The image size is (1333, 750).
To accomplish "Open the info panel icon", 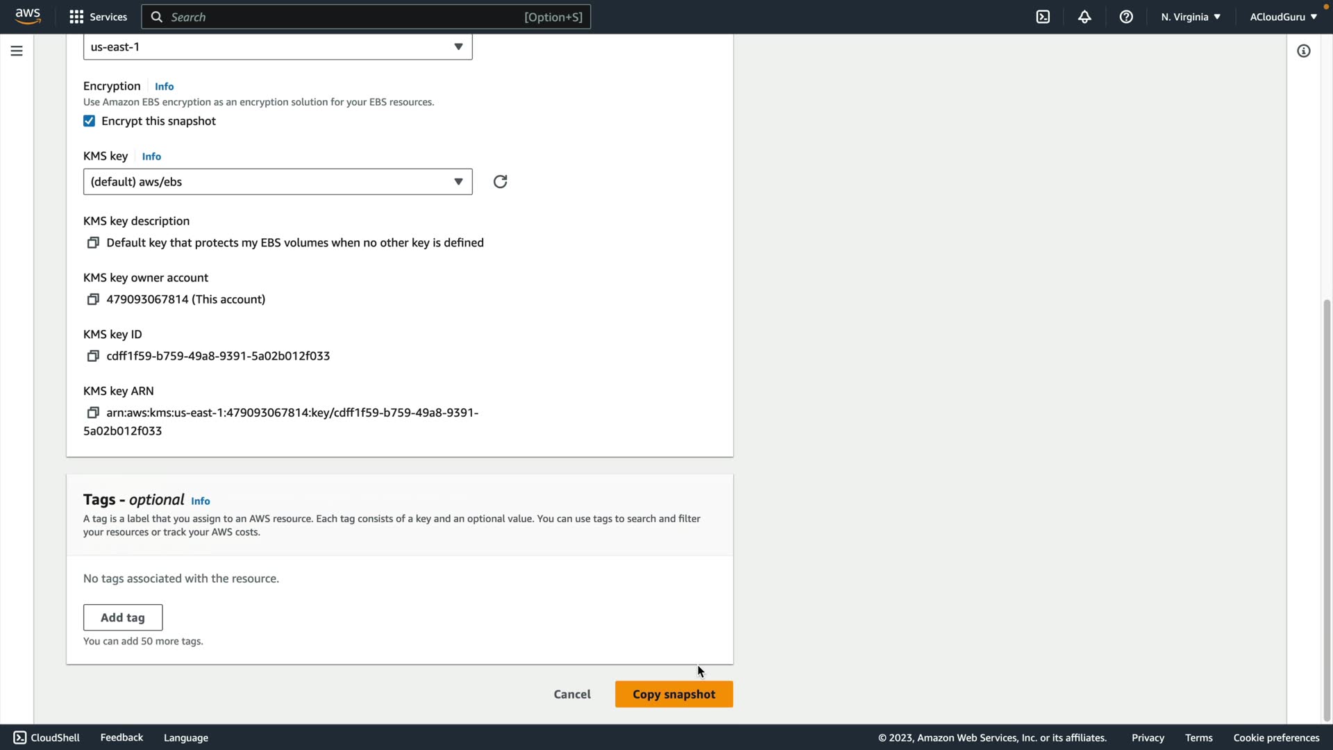I will [1303, 51].
